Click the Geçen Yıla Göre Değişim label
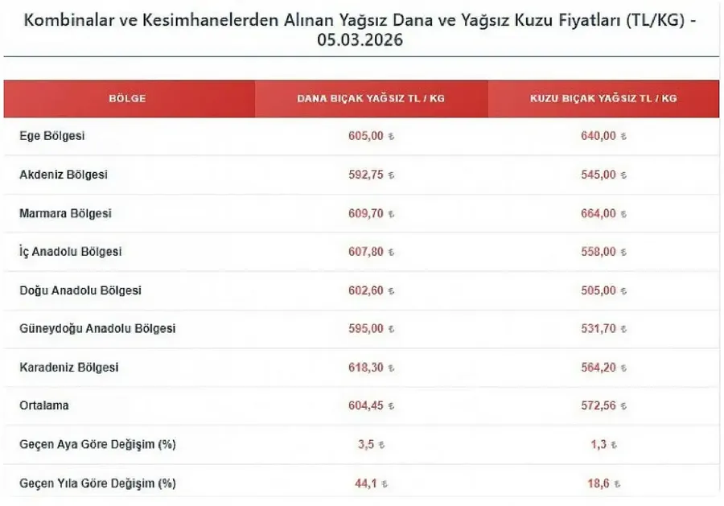724x506 pixels. 97,483
